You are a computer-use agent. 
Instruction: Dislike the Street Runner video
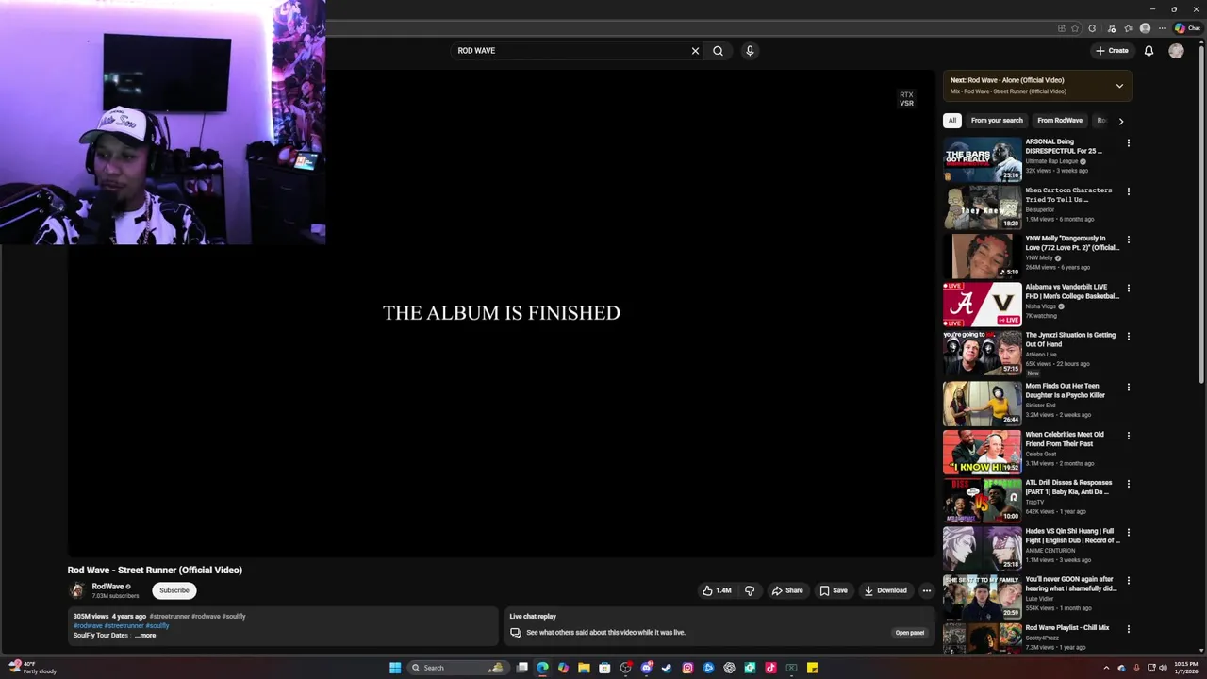pyautogui.click(x=750, y=590)
